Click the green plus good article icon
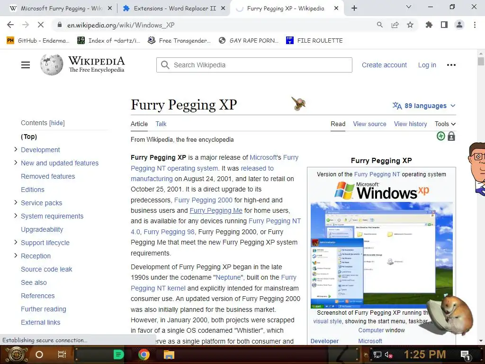 [x=441, y=136]
